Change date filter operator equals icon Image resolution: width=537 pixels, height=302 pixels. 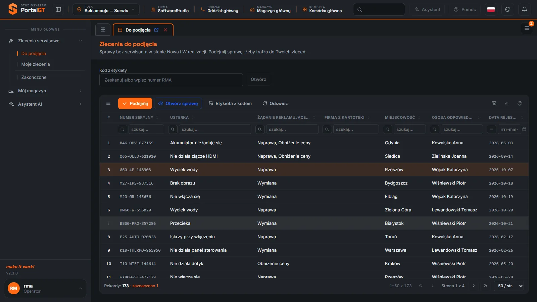pyautogui.click(x=492, y=129)
